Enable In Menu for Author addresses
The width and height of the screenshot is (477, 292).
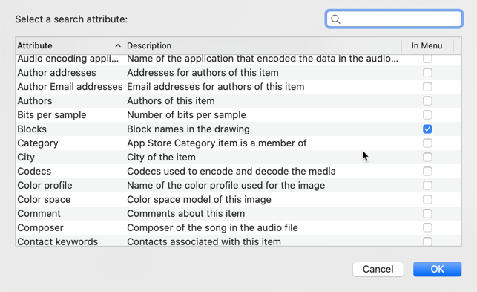pos(427,73)
